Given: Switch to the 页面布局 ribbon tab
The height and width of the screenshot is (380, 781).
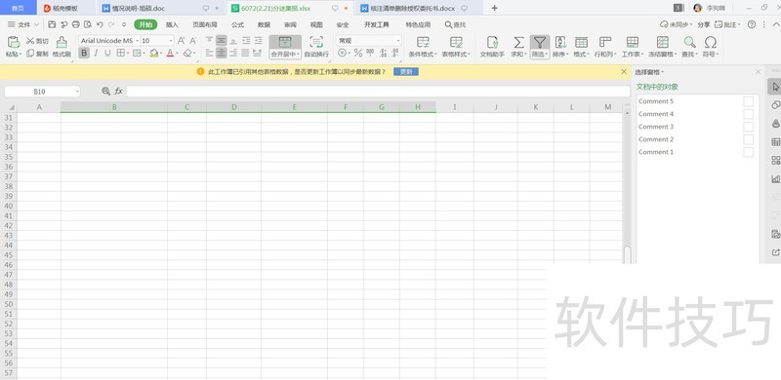Looking at the screenshot, I should pos(205,24).
